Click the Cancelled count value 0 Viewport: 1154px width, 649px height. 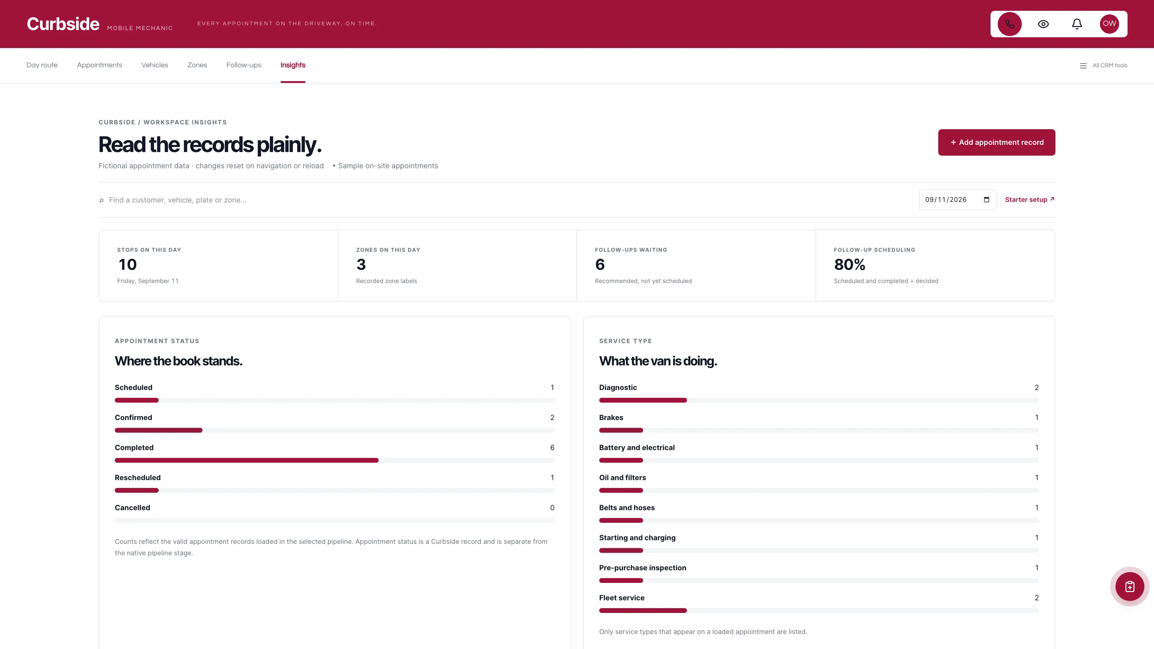pos(552,507)
